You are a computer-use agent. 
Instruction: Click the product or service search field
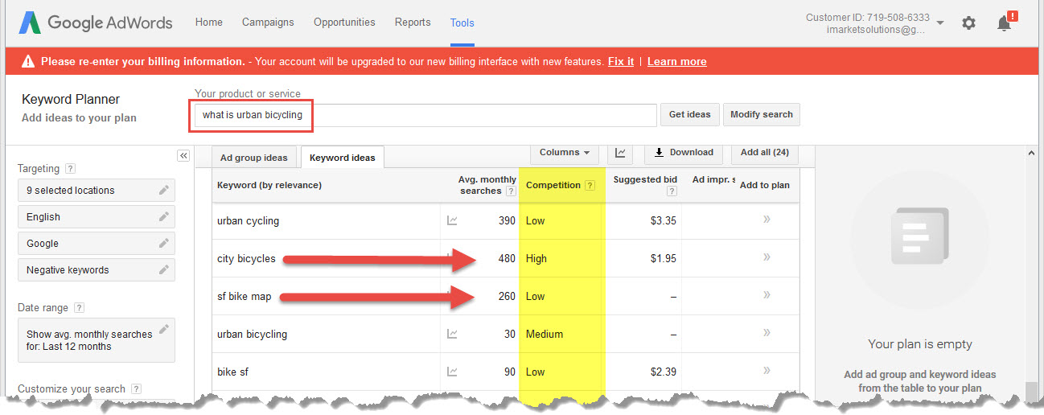(425, 115)
